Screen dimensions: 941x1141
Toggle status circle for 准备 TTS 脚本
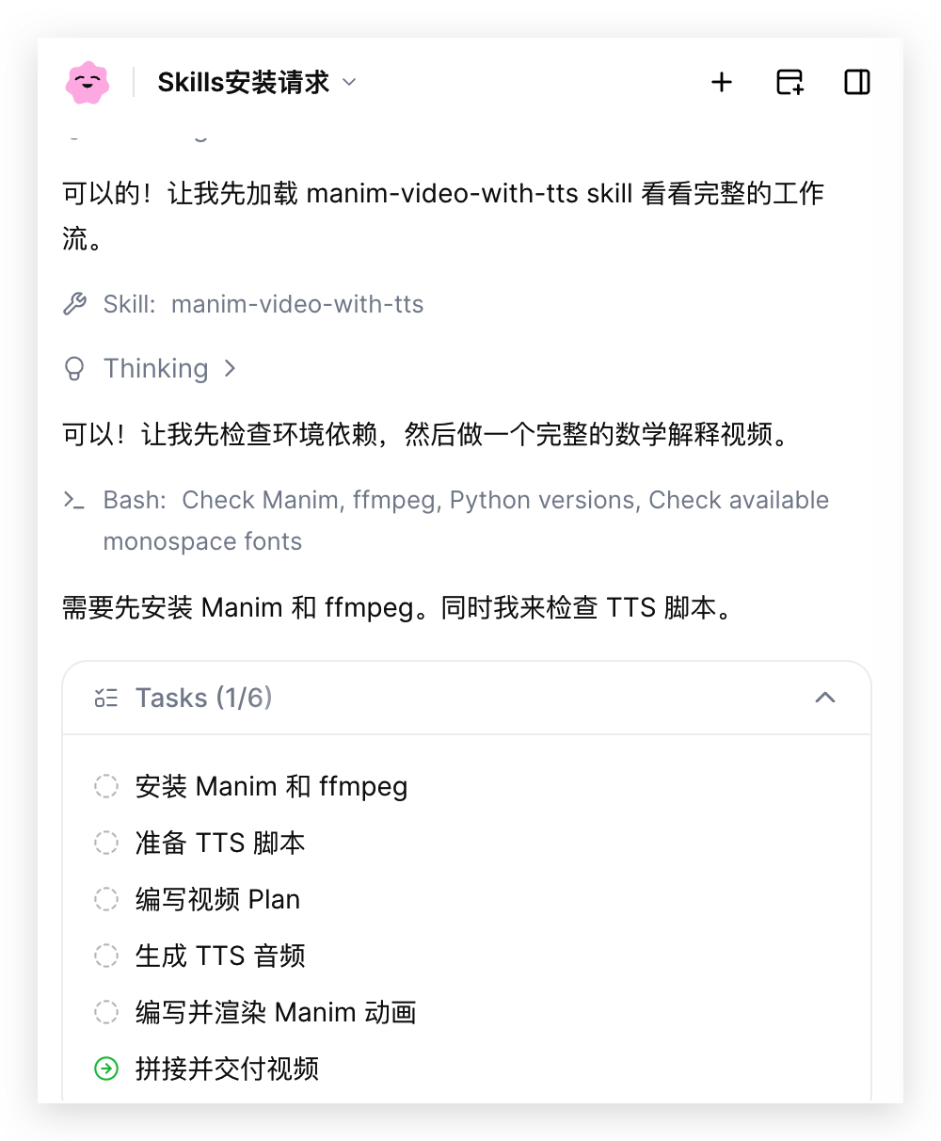click(x=106, y=843)
